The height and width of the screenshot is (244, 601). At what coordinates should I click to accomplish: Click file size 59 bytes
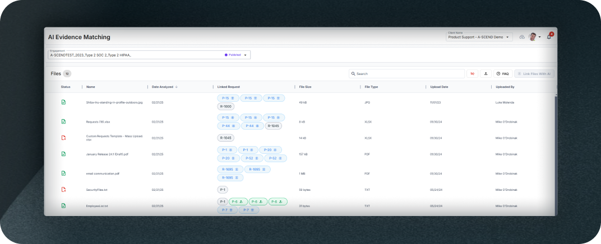pos(304,190)
